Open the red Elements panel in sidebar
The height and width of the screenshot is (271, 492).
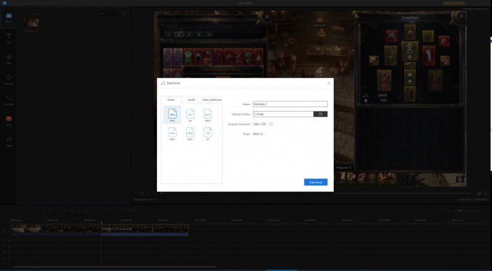coord(9,121)
